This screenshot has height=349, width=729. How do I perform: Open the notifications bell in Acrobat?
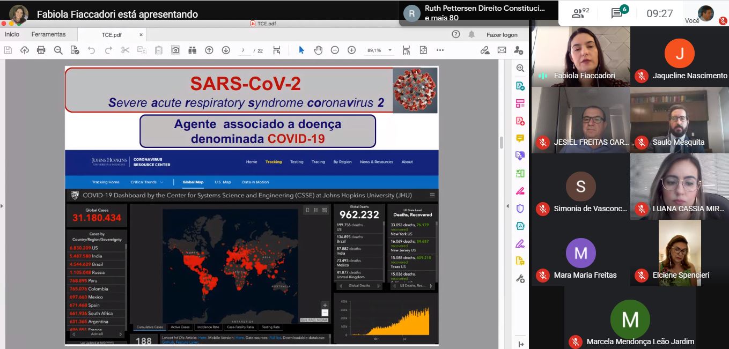click(472, 34)
